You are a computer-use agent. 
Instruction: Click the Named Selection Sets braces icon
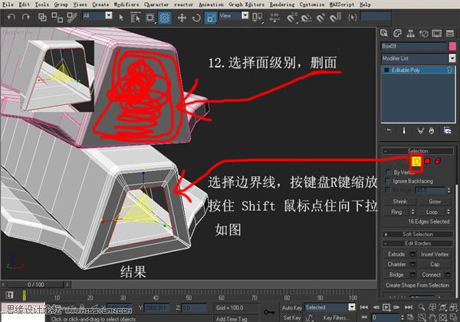[x=353, y=18]
